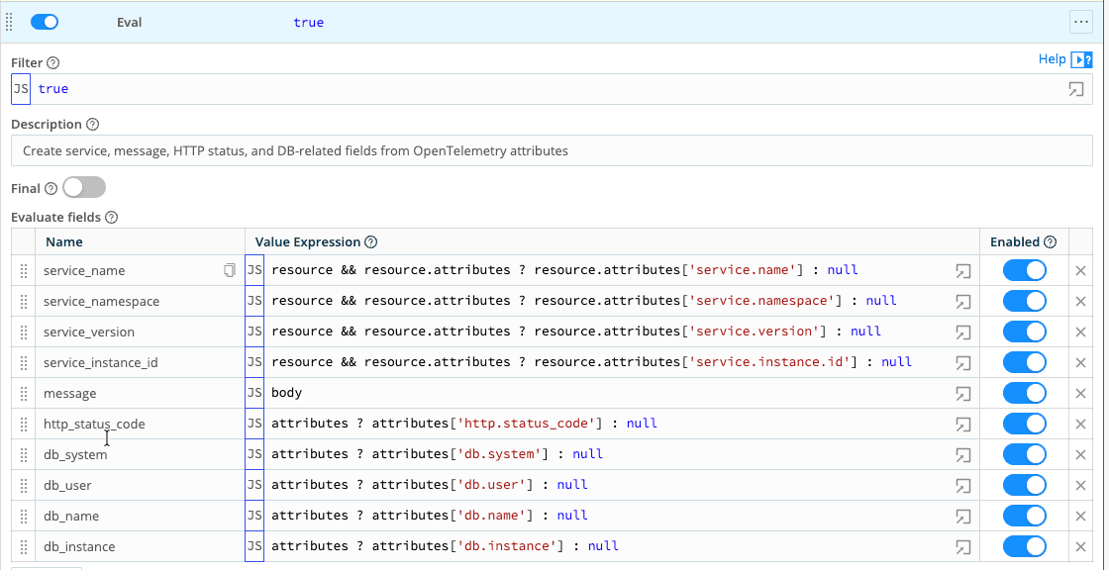Image resolution: width=1109 pixels, height=570 pixels.
Task: Expand the Filter expression editor
Action: [1075, 89]
